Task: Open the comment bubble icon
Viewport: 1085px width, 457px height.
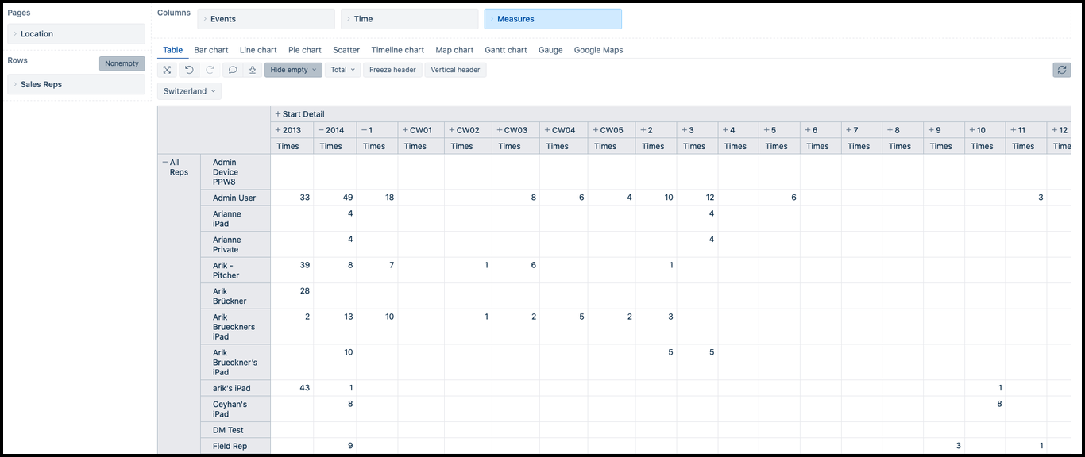Action: click(233, 70)
